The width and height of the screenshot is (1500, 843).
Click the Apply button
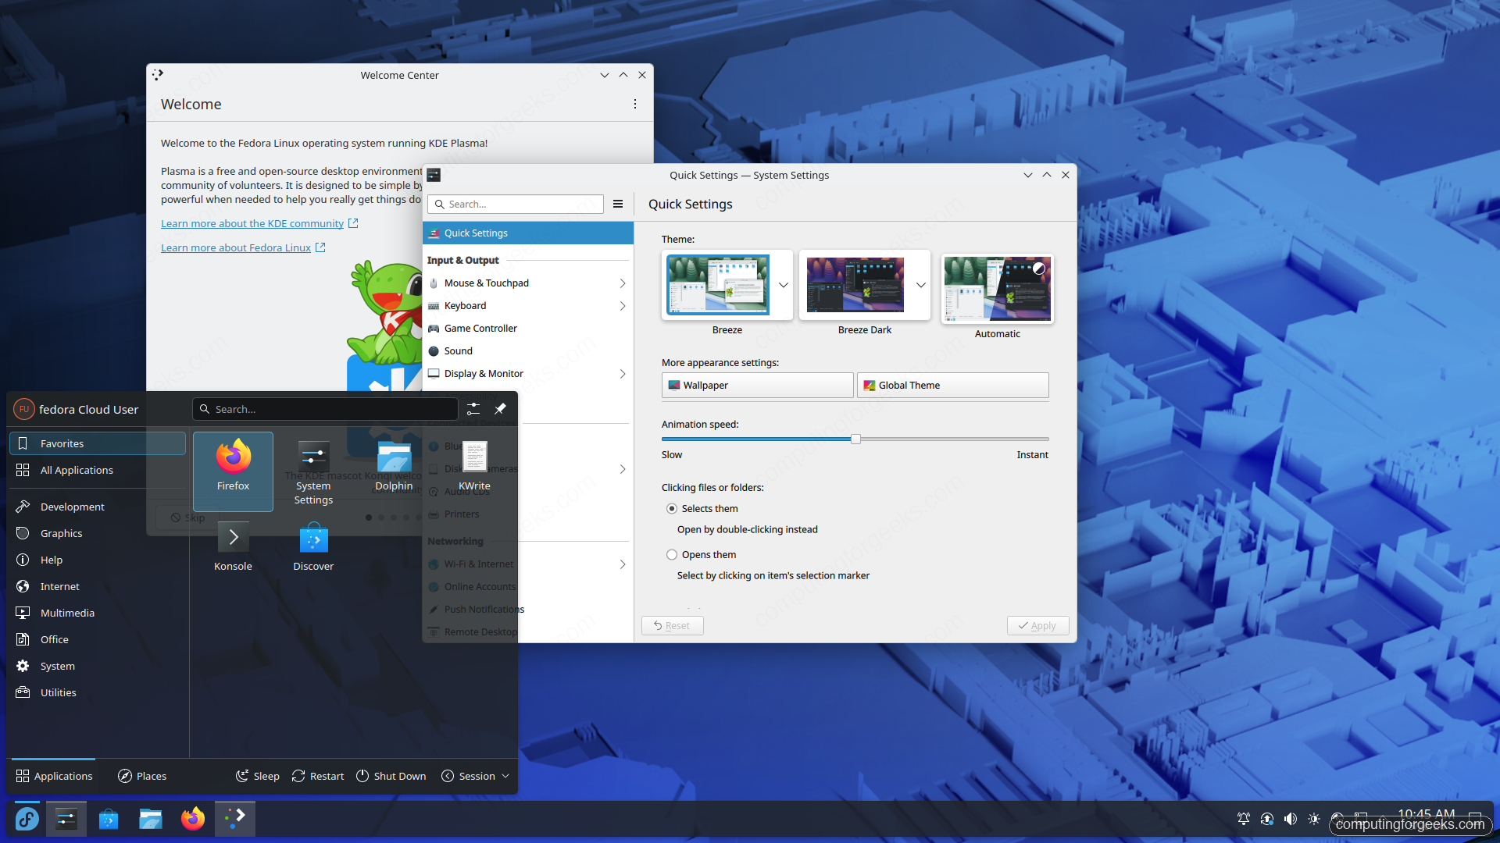pos(1037,626)
